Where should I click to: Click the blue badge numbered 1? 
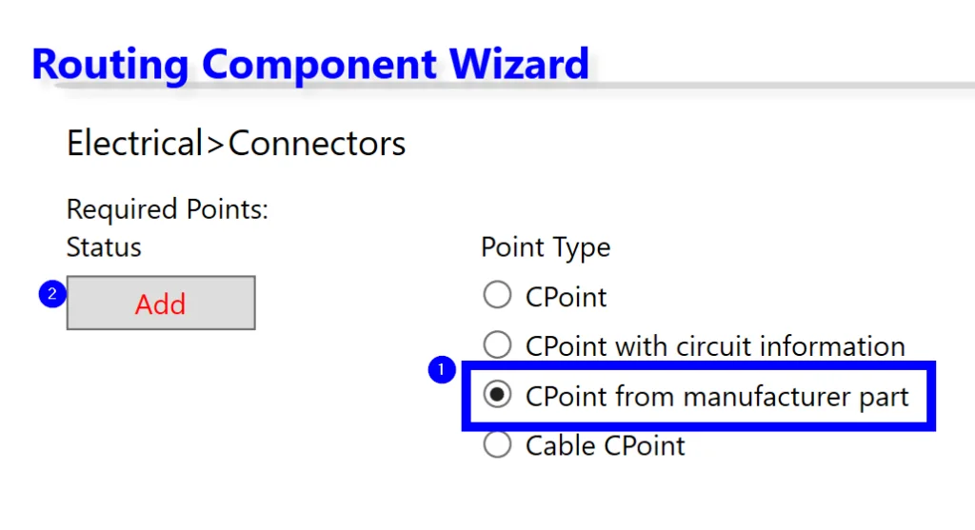441,370
